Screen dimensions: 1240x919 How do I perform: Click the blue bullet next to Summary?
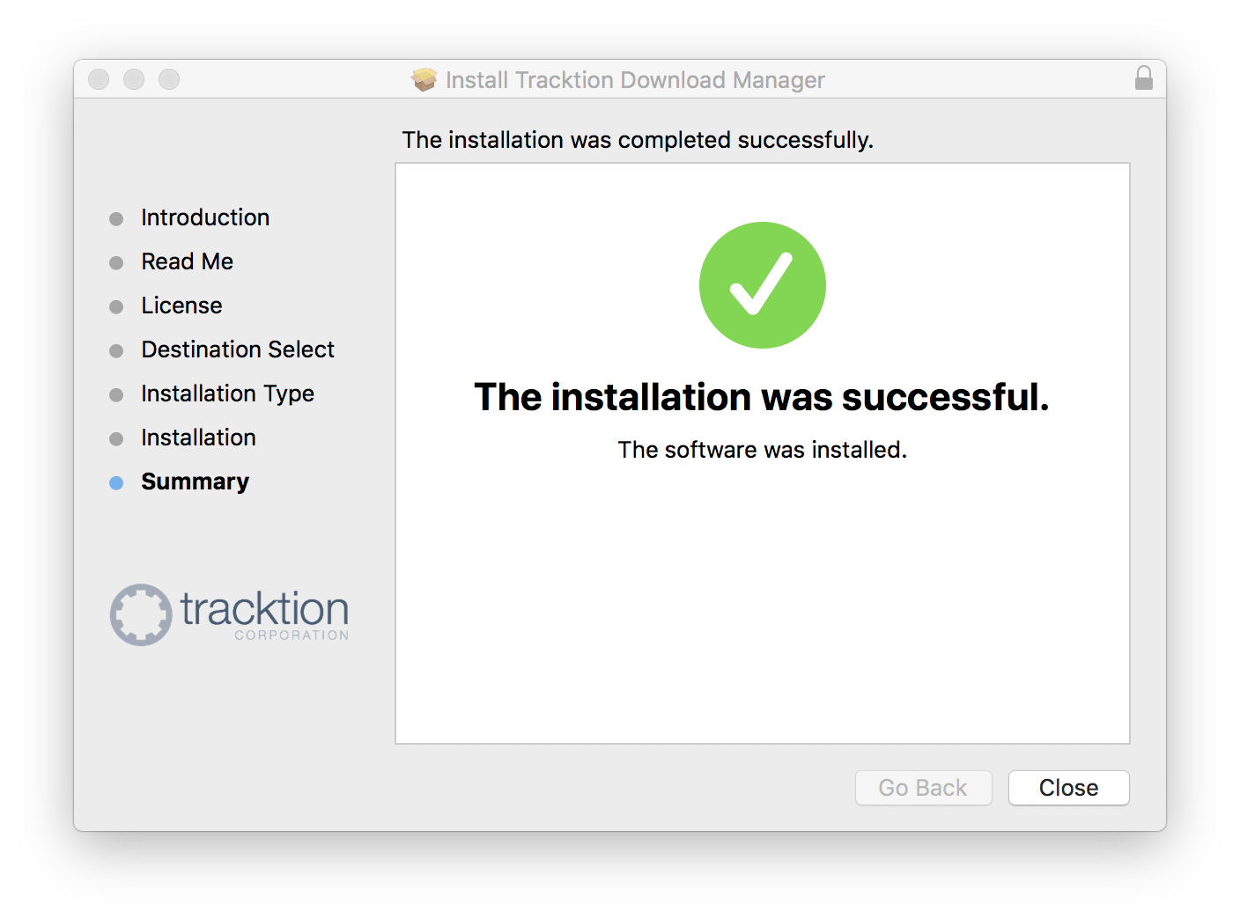point(116,482)
